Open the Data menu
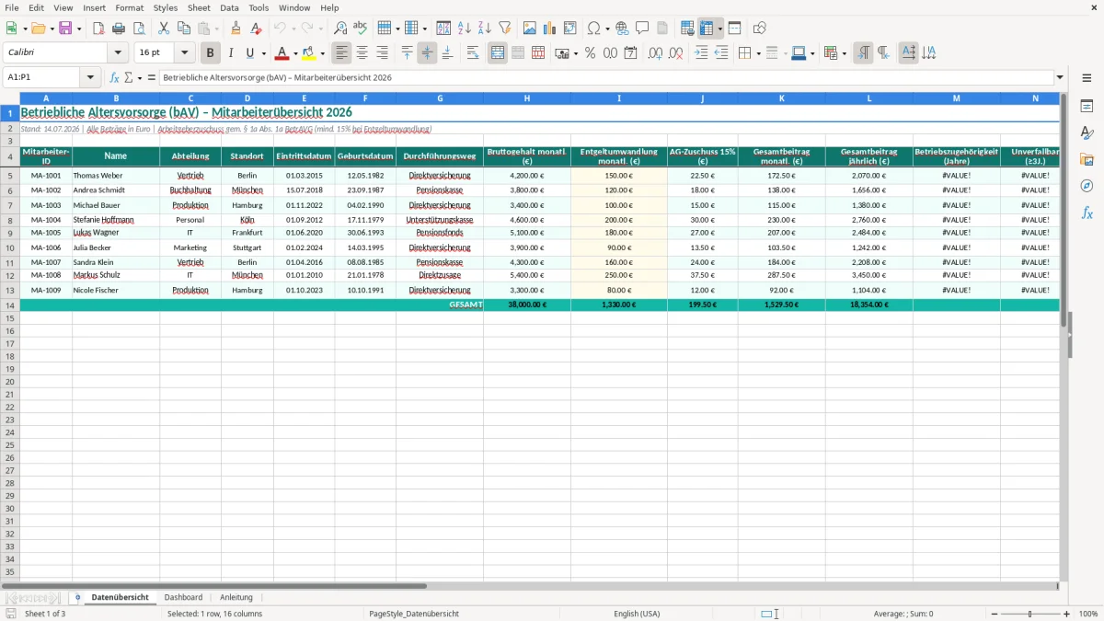The width and height of the screenshot is (1104, 621). tap(230, 7)
